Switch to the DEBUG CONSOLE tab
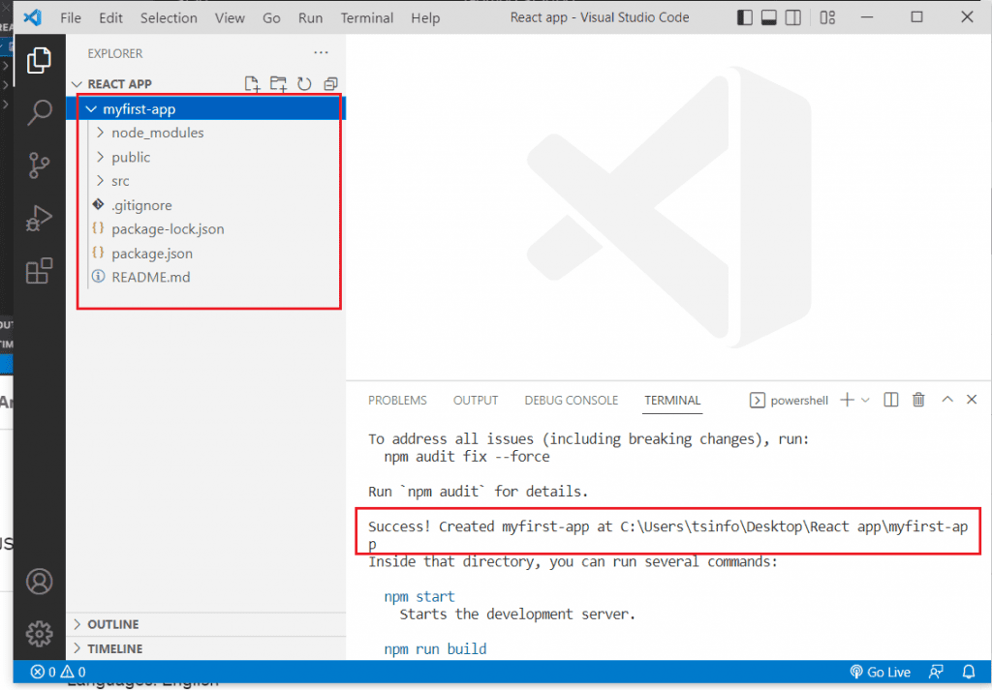Screen dimensions: 992x690 (572, 400)
